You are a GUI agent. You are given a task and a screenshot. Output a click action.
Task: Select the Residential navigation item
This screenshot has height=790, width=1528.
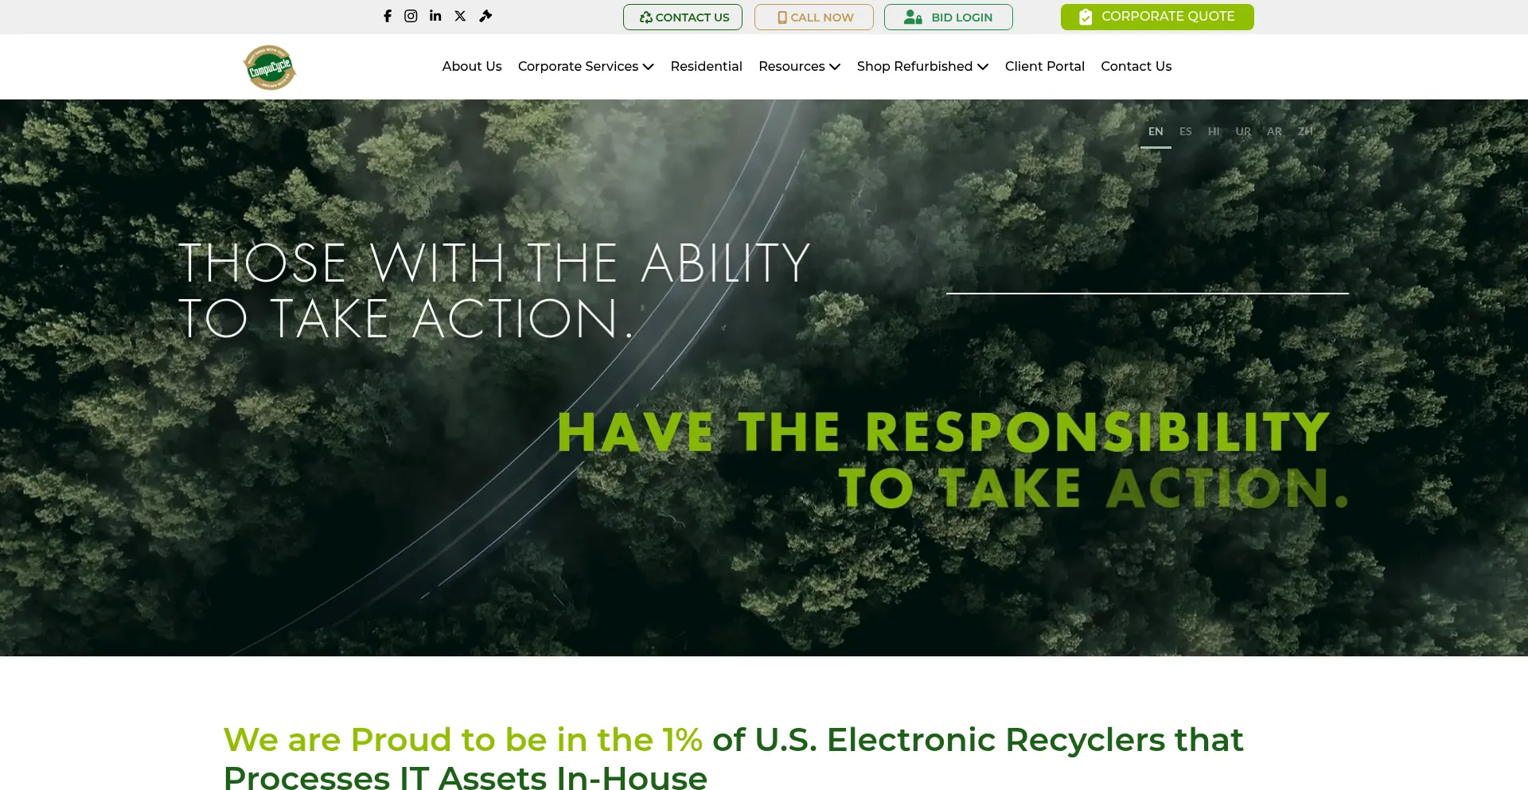(706, 66)
